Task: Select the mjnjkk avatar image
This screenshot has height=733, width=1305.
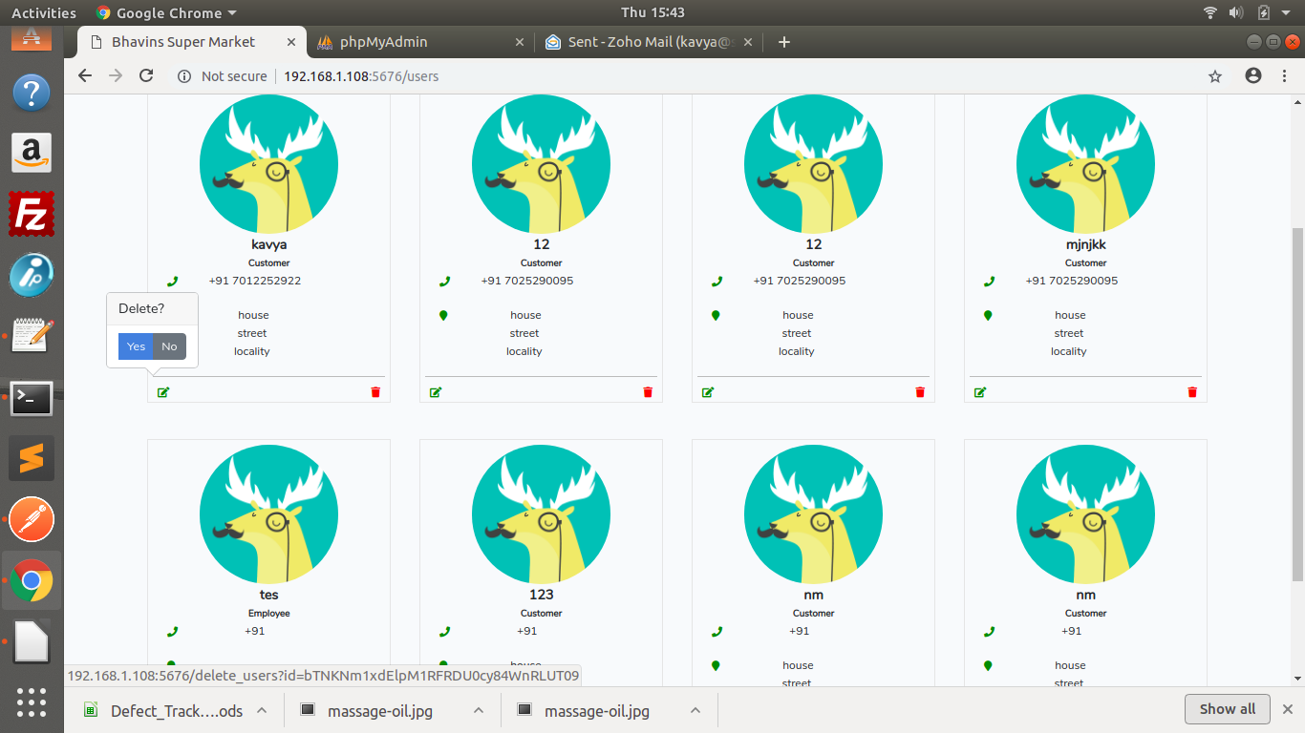Action: 1085,164
